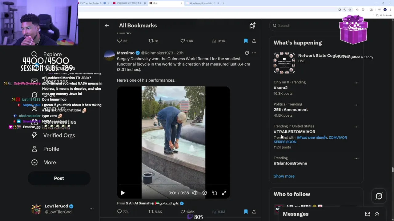Open more options for 25th Amendment trend
The width and height of the screenshot is (394, 221).
tap(356, 105)
